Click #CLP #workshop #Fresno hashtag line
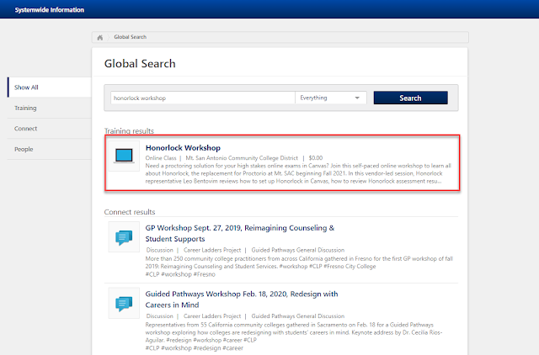The height and width of the screenshot is (355, 539). (x=180, y=274)
